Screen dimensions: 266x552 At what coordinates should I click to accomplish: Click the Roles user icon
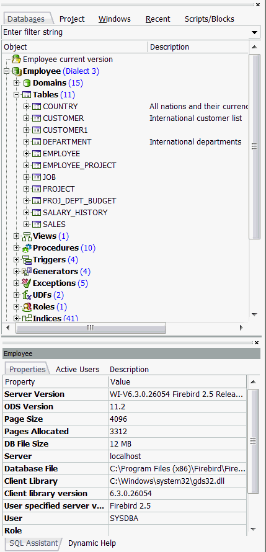click(x=27, y=307)
